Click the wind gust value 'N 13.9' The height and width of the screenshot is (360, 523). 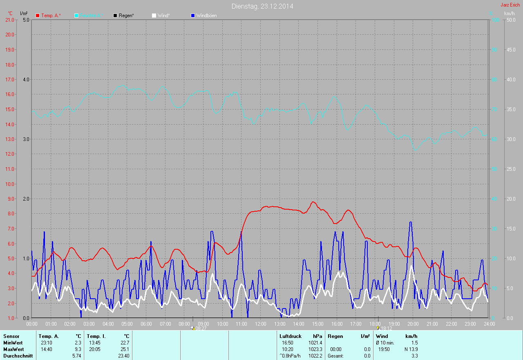tap(411, 349)
